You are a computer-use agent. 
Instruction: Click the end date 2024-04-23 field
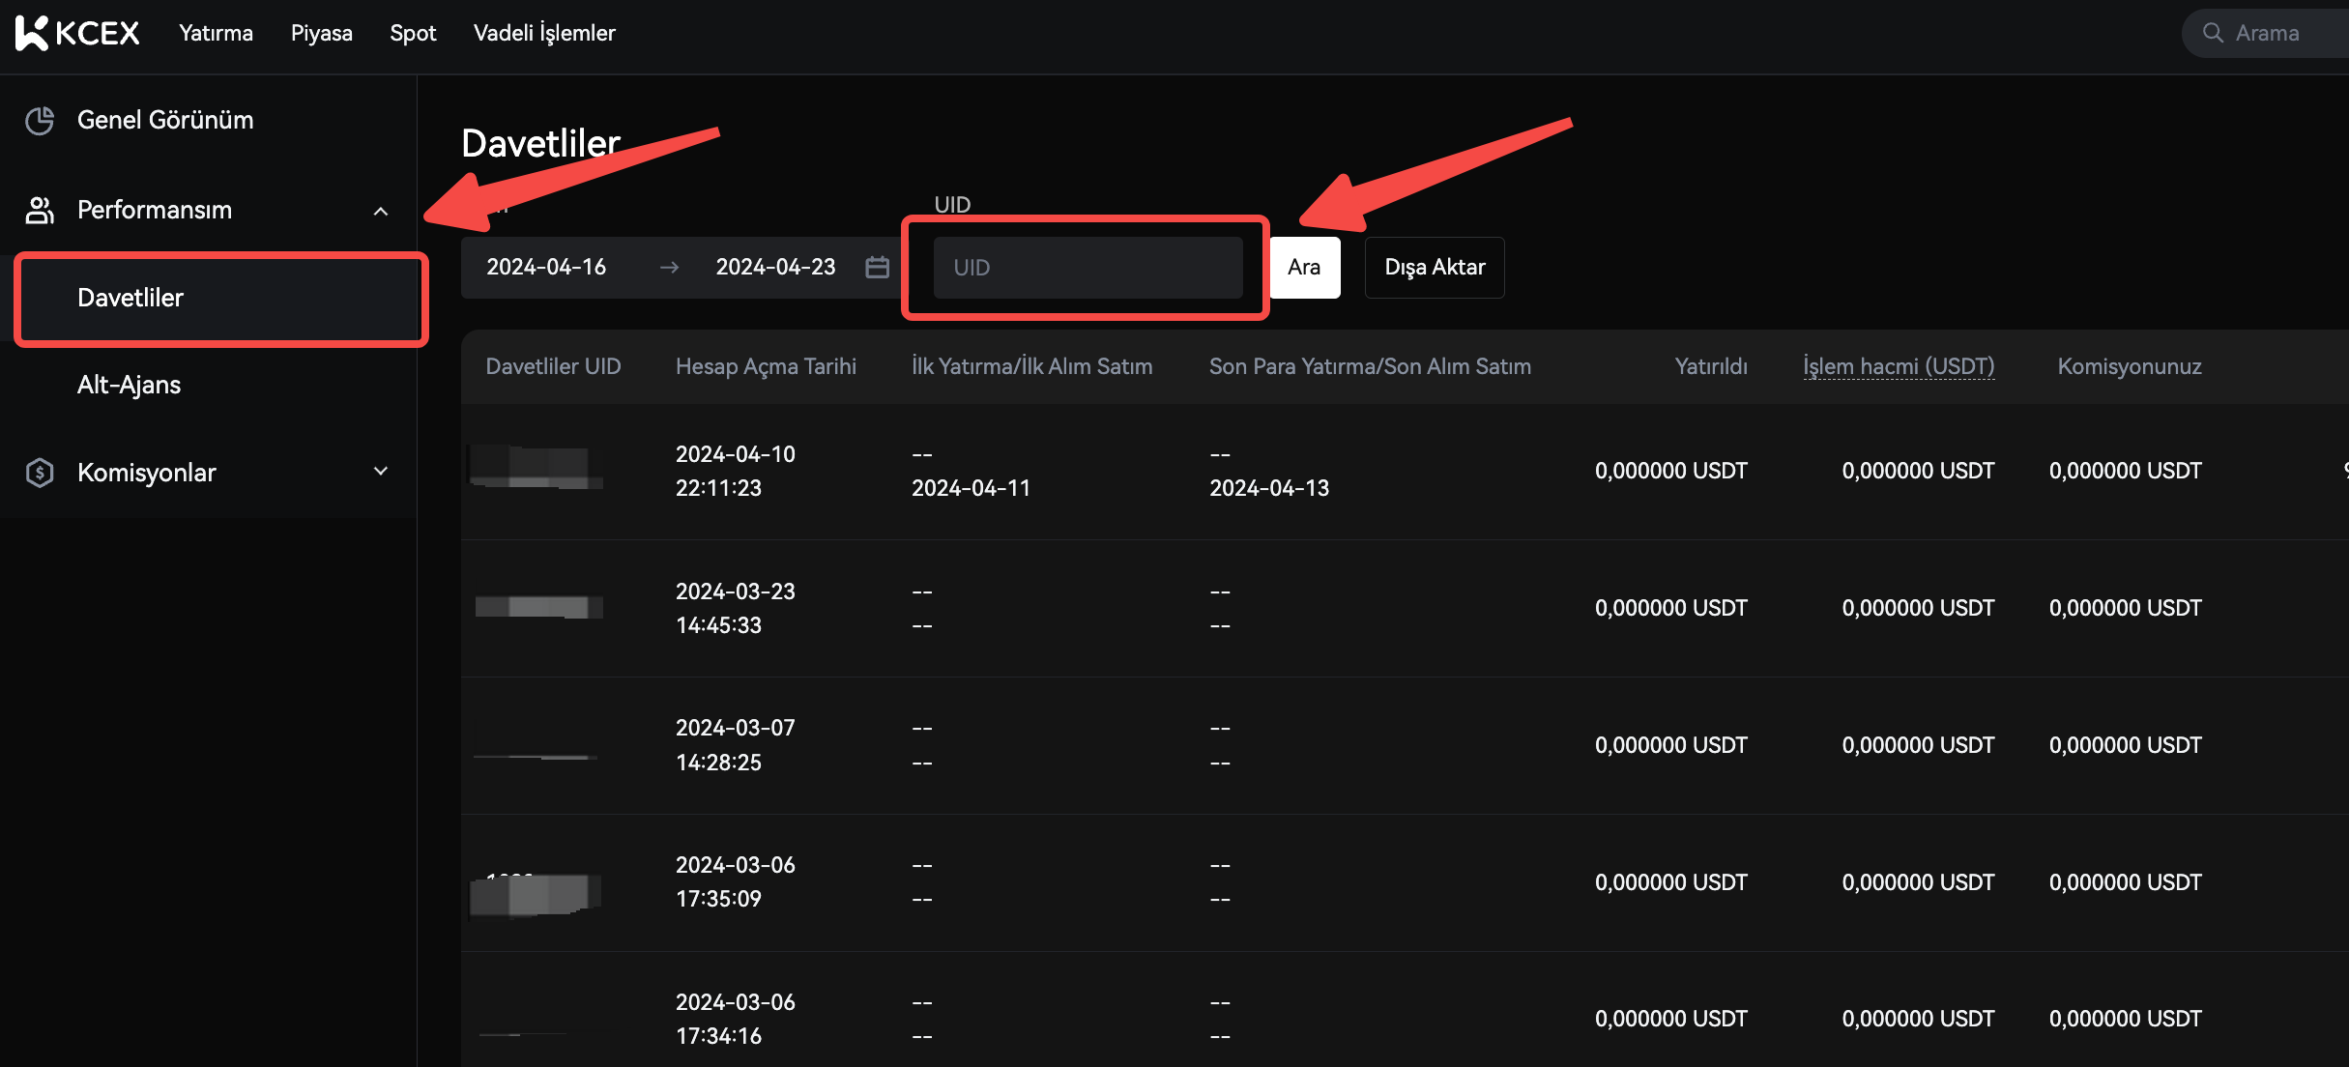[x=775, y=268]
